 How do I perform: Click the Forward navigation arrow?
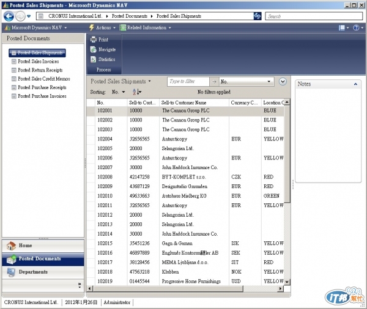20,16
